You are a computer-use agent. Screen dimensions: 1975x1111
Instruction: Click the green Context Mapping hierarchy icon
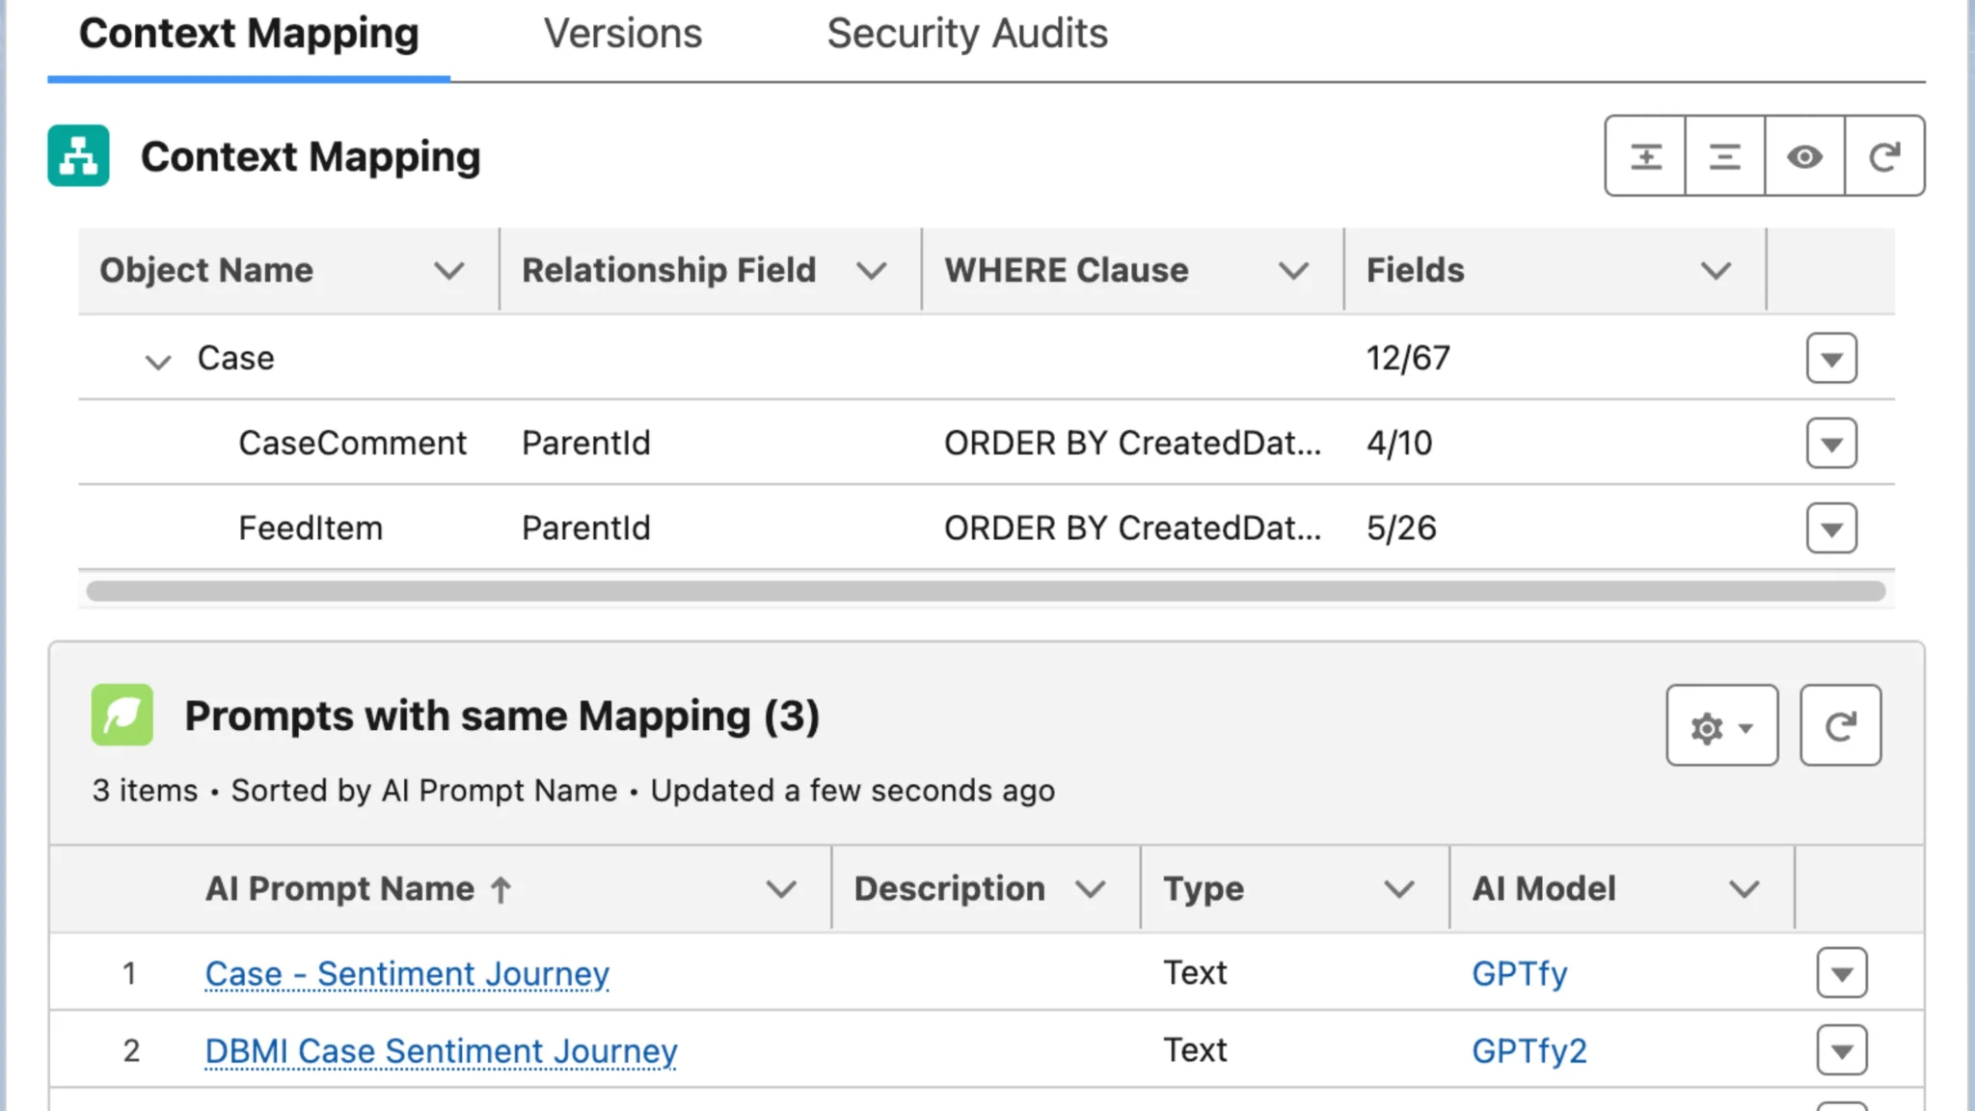pos(78,155)
